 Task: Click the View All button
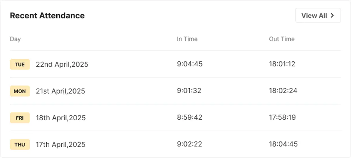318,15
